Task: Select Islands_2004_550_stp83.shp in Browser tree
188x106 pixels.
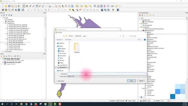Action: (16, 42)
